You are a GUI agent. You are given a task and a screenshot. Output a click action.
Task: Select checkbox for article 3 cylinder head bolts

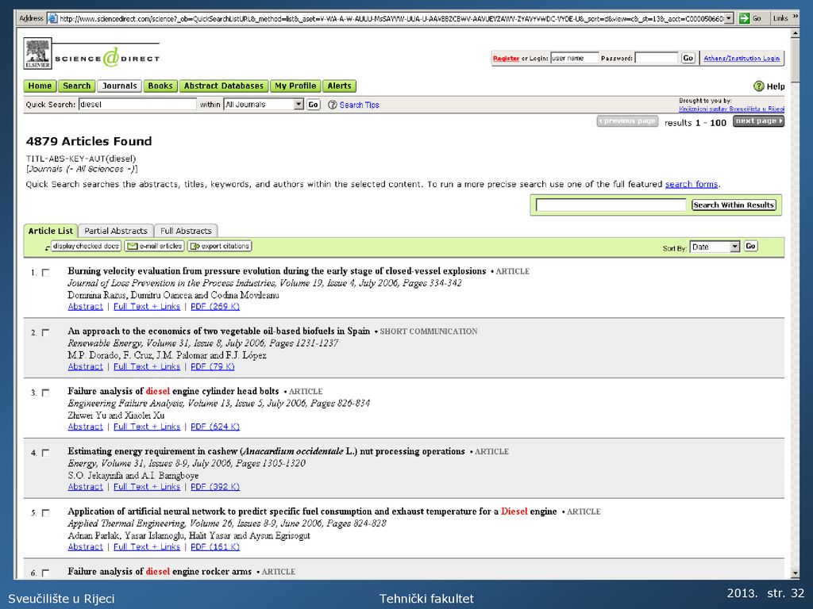click(x=45, y=393)
